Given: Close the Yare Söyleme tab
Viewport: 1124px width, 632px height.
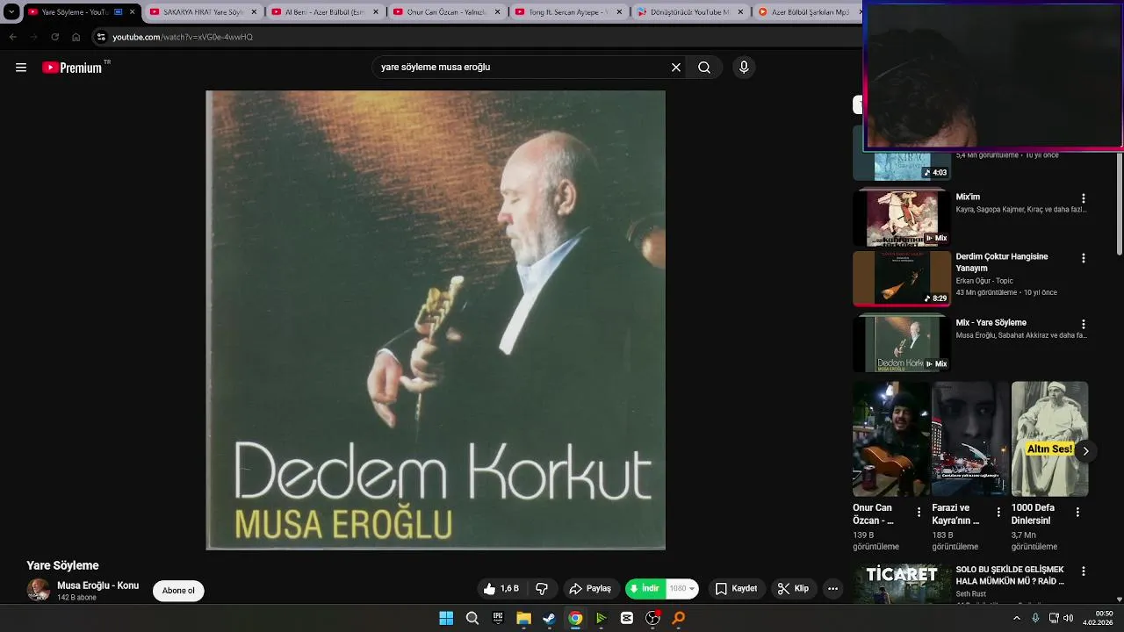Looking at the screenshot, I should (x=133, y=12).
